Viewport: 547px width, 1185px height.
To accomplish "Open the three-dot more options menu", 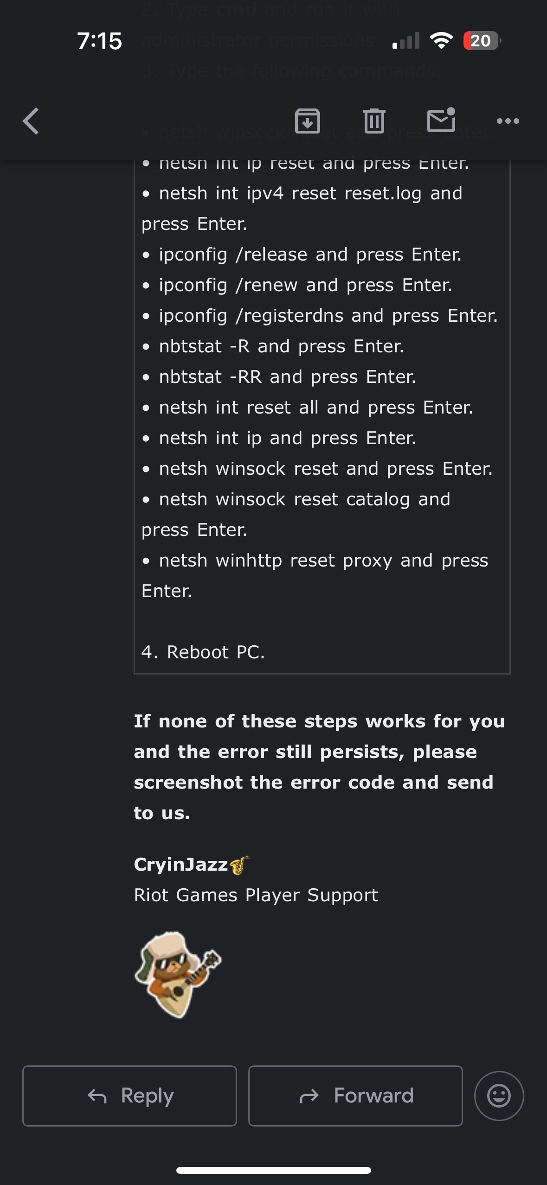I will (508, 121).
